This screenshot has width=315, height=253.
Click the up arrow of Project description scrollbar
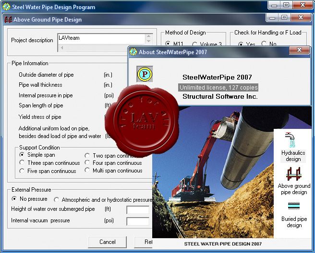149,36
